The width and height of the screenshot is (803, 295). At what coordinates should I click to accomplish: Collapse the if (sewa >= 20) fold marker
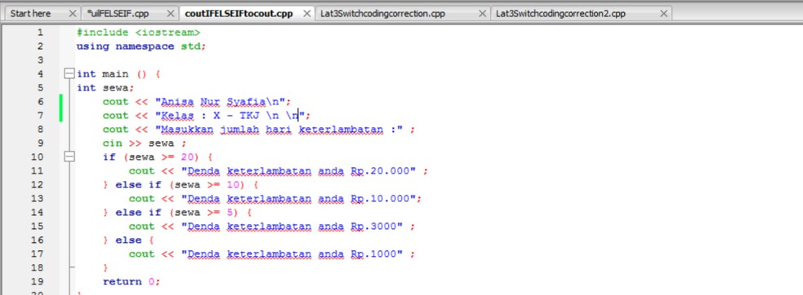(x=69, y=157)
